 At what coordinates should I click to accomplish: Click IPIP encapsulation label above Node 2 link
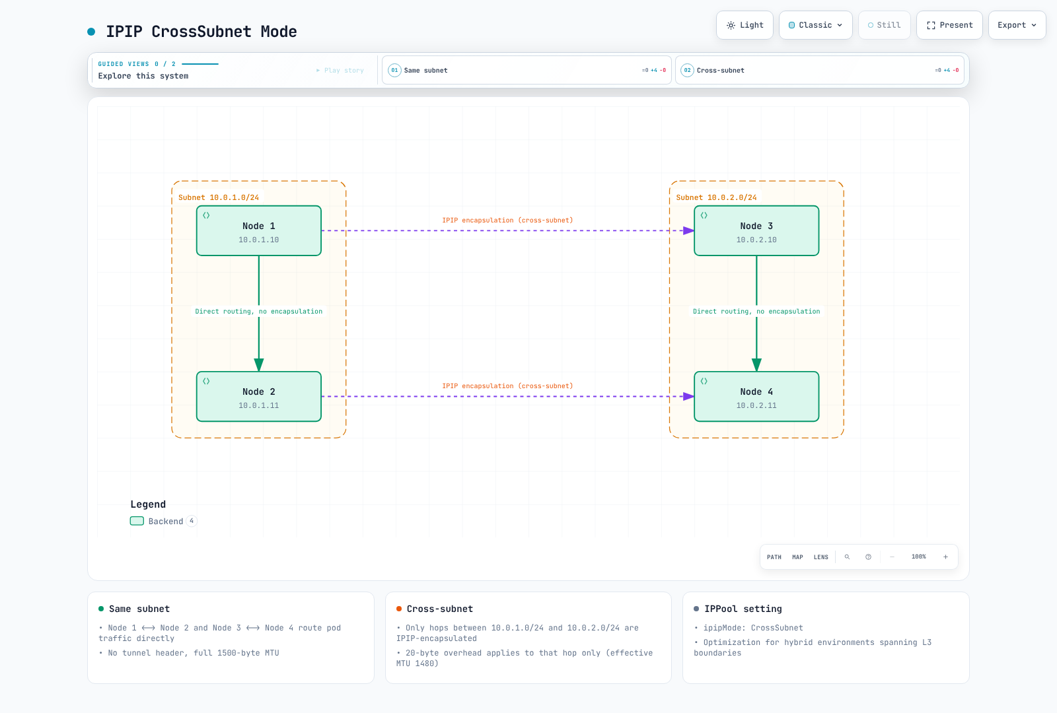pos(507,386)
